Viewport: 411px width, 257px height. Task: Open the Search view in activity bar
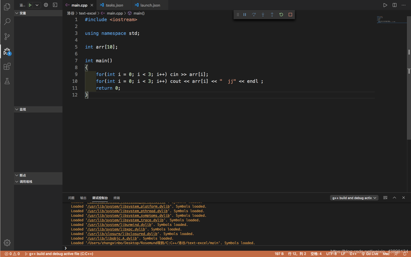point(7,21)
